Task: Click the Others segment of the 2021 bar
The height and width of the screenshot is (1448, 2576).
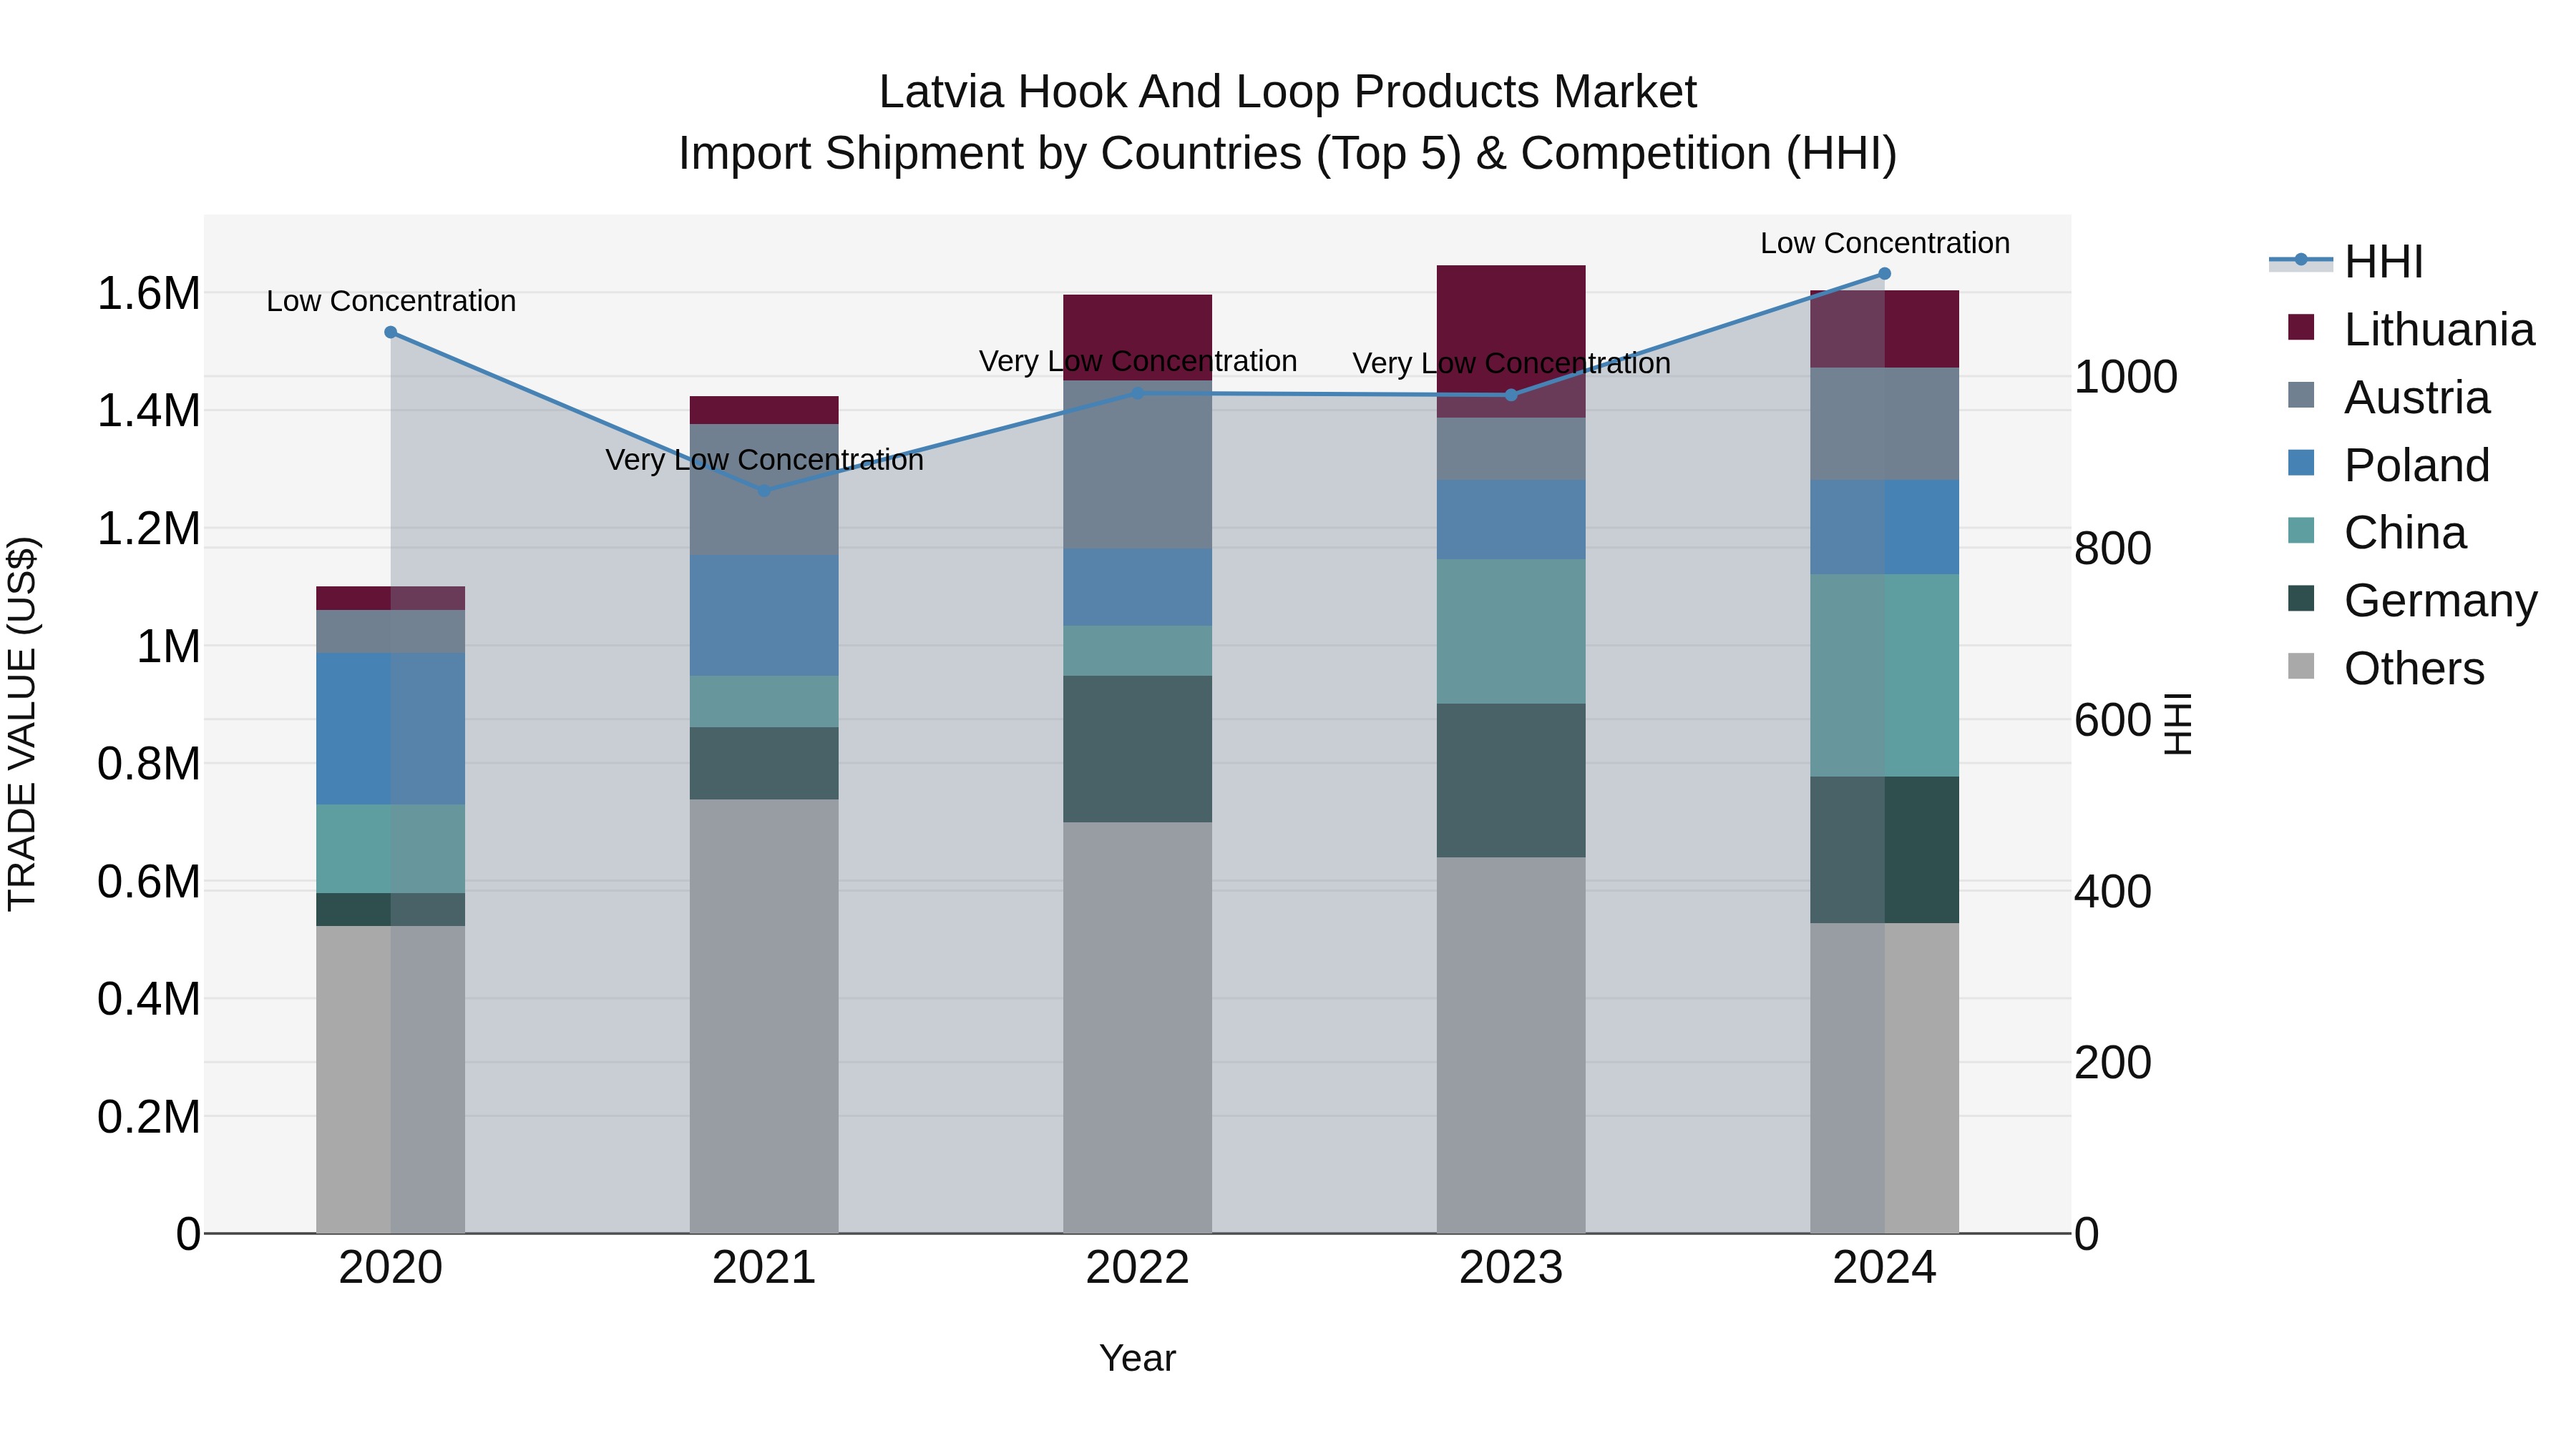Action: (x=764, y=1016)
